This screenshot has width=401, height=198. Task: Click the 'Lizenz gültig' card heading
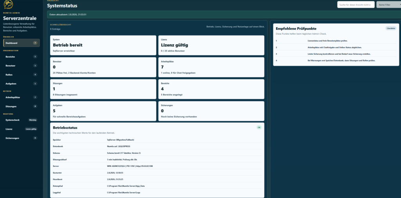[174, 45]
